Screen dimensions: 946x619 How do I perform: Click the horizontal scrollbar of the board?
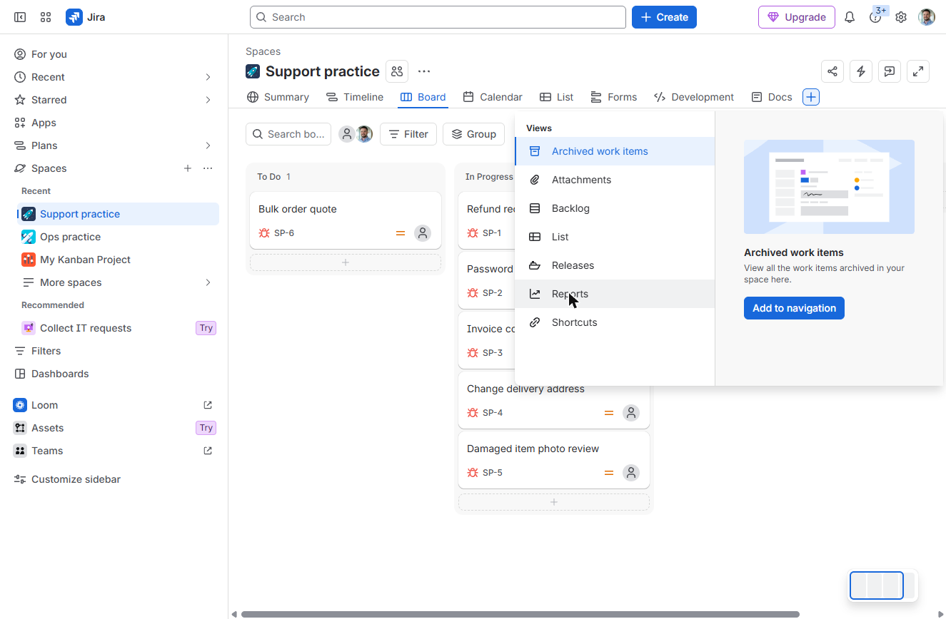click(x=520, y=614)
